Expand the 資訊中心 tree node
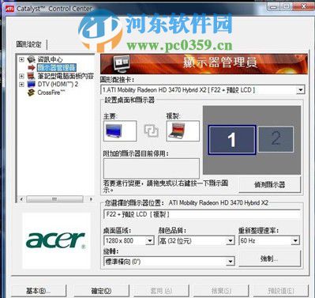 pos(21,59)
